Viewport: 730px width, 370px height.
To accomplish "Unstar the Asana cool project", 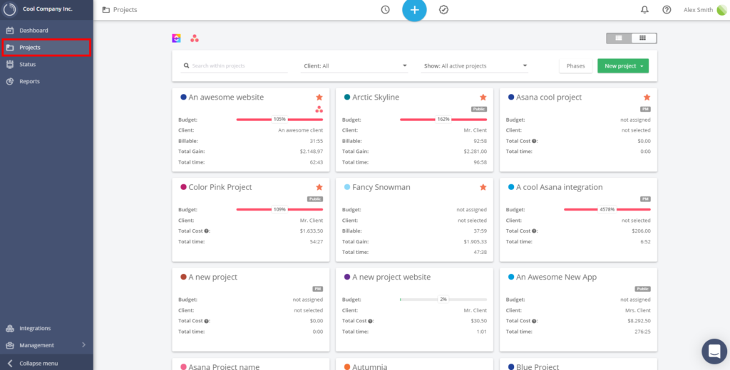I will (x=647, y=97).
